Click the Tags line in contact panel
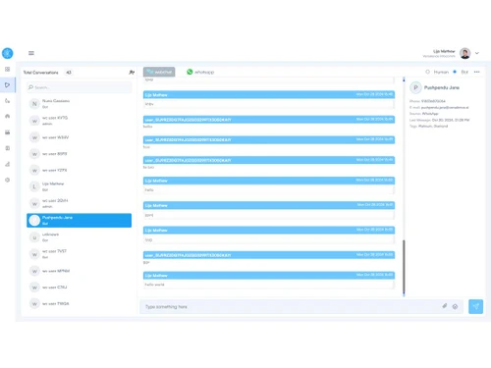Viewport: 491px width, 368px height. 428,126
